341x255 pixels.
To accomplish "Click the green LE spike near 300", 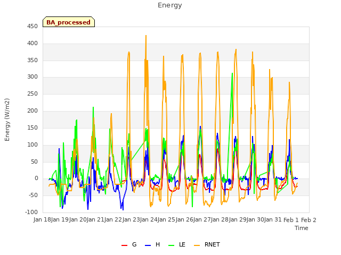I will pyautogui.click(x=232, y=74).
